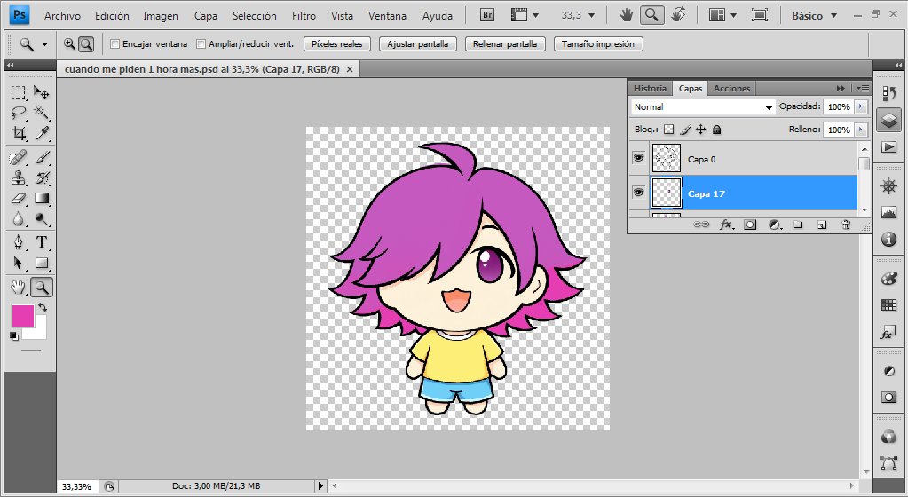
Task: Select the Gradient tool
Action: [x=41, y=199]
